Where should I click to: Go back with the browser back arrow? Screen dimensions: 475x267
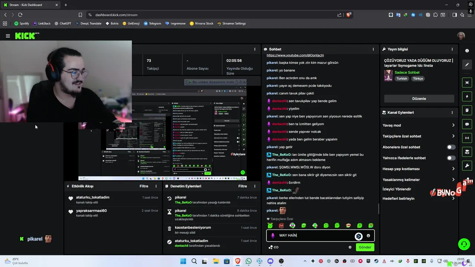(5, 15)
